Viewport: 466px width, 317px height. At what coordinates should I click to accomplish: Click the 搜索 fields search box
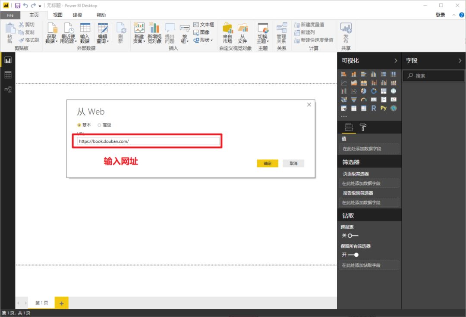434,76
